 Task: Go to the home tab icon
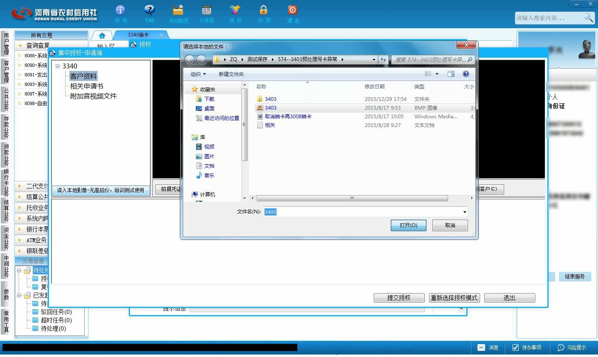click(x=102, y=35)
